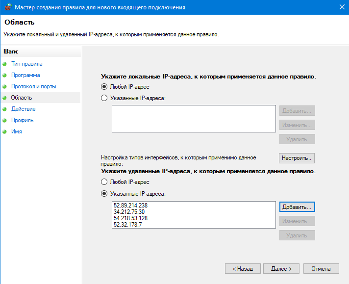Go to the 'Программа' step

pos(25,75)
